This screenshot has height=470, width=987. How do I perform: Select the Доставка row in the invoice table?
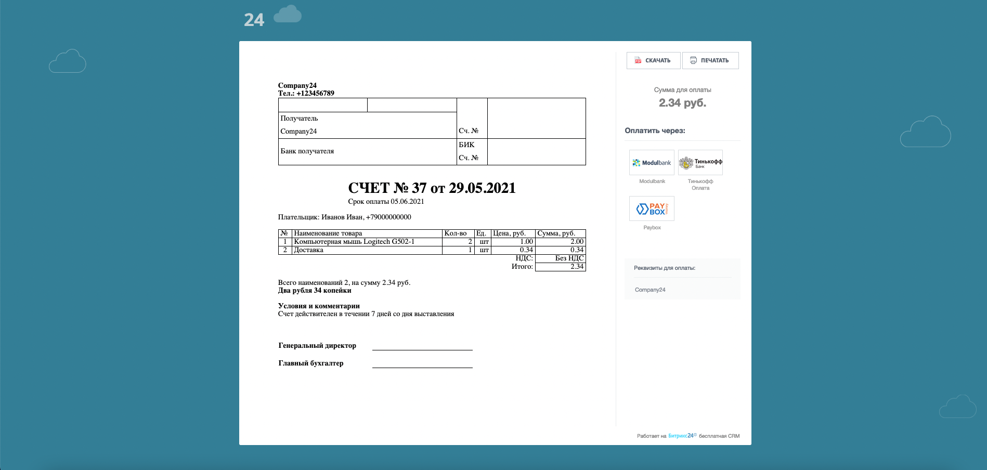(309, 250)
